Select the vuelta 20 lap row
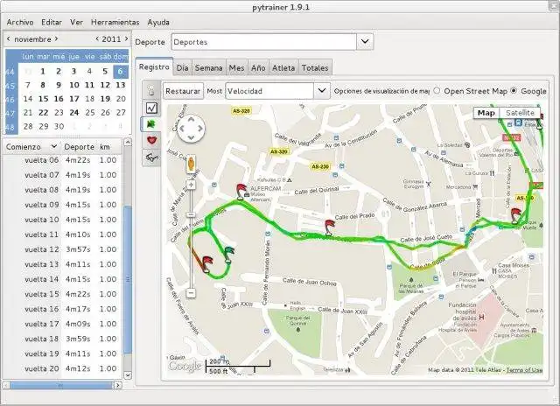This screenshot has height=406, width=560. (x=62, y=368)
